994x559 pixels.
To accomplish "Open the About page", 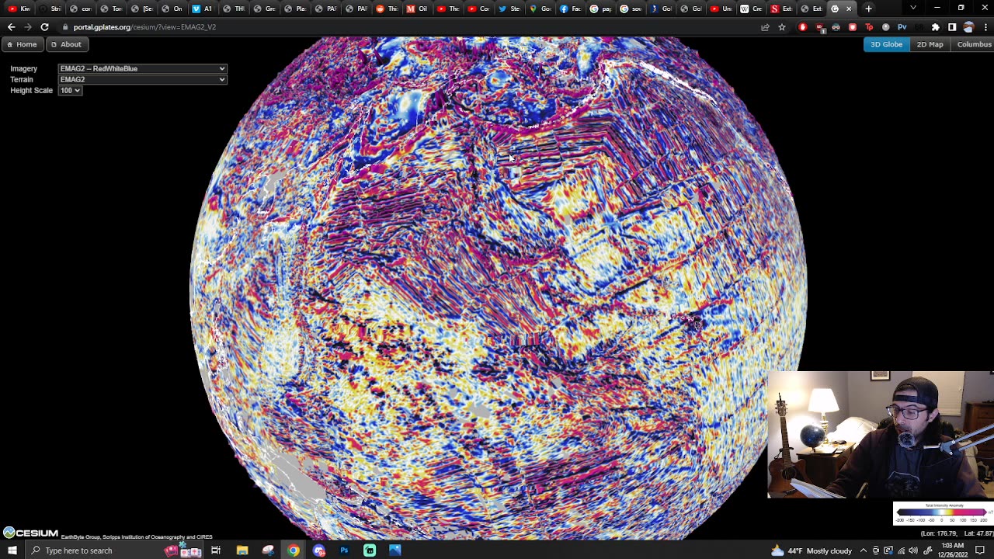I will (66, 44).
